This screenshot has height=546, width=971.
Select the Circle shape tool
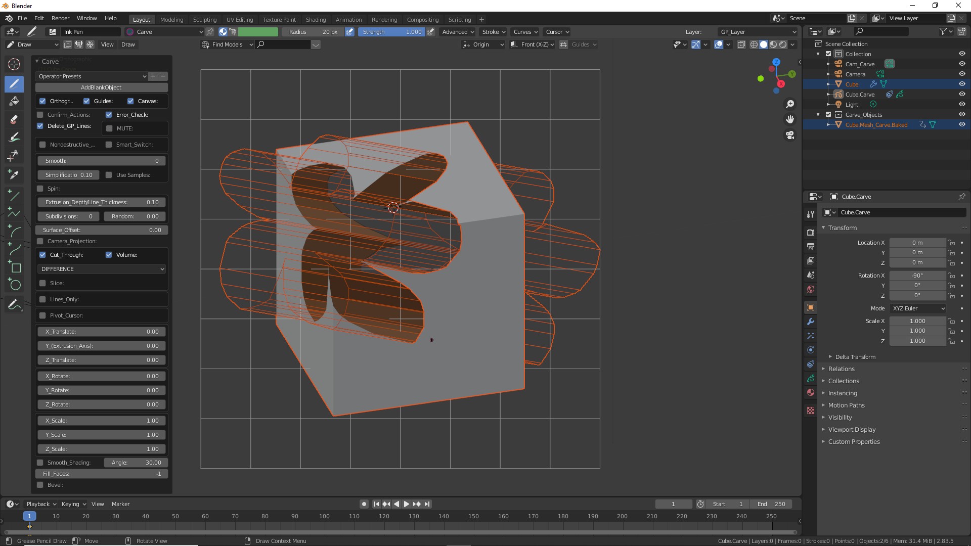[14, 285]
